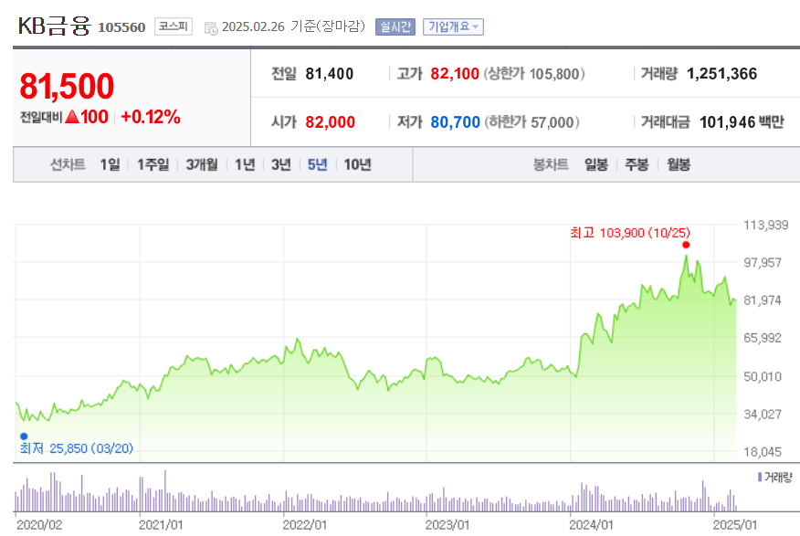Click the 2025.02.26 기준(장마감) date text

click(294, 26)
